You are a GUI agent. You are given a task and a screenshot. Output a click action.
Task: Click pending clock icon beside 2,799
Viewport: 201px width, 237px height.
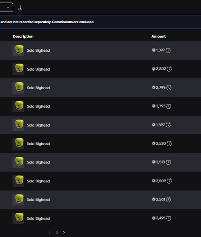pos(169,88)
